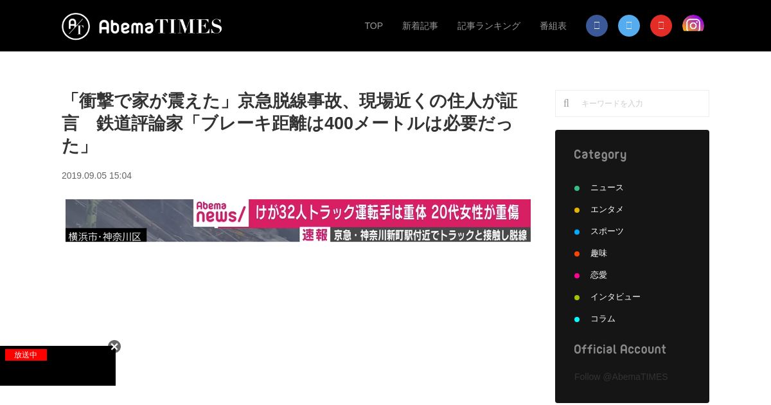Select the 趣味 category
This screenshot has width=771, height=405.
point(598,253)
